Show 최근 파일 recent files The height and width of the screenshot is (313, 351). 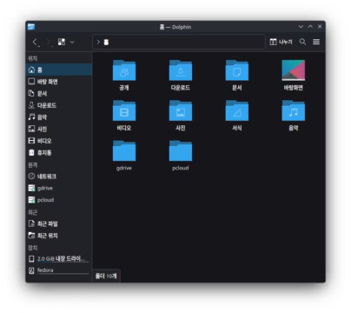tap(59, 224)
